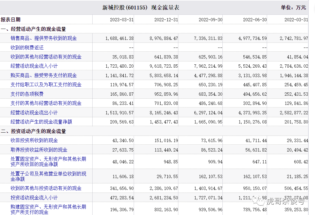Select the 投资活动现金流入小计 link
This screenshot has width=315, height=215.
click(x=34, y=198)
